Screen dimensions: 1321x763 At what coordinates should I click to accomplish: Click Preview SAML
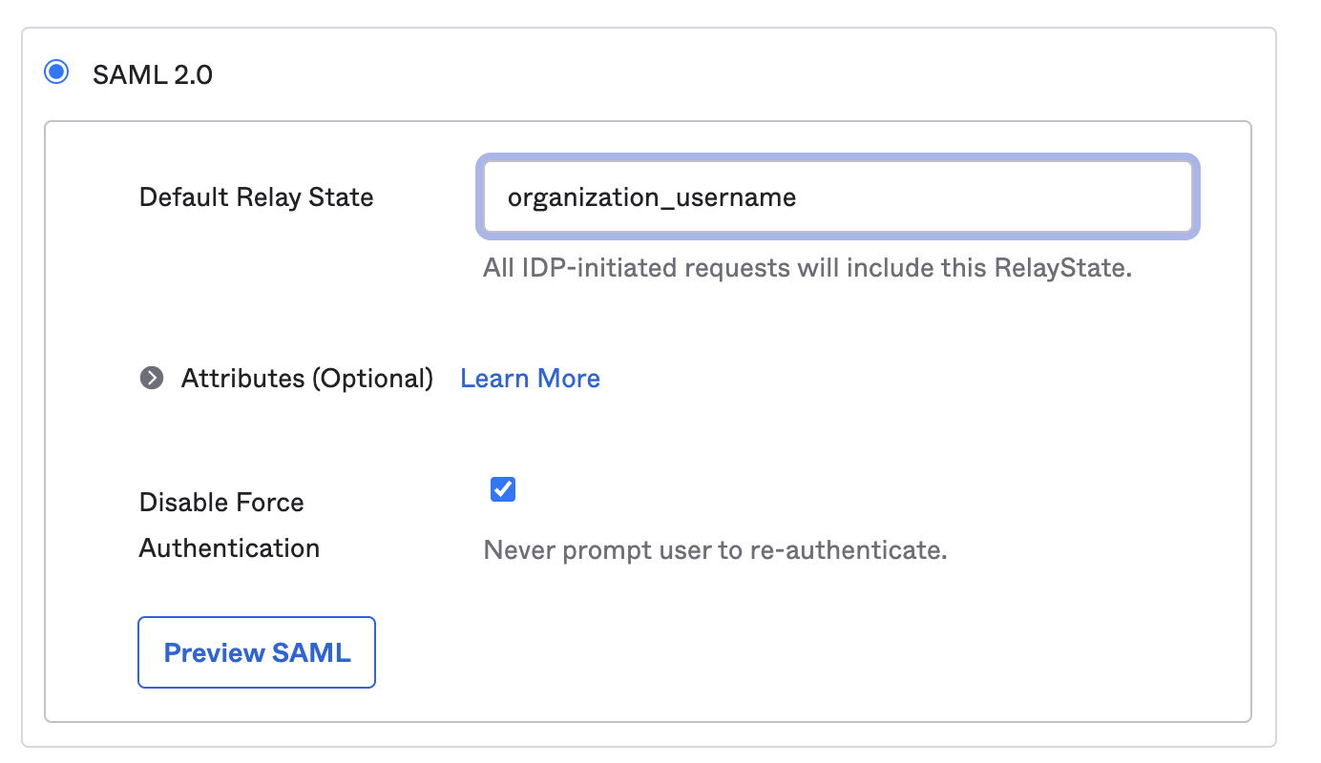256,652
